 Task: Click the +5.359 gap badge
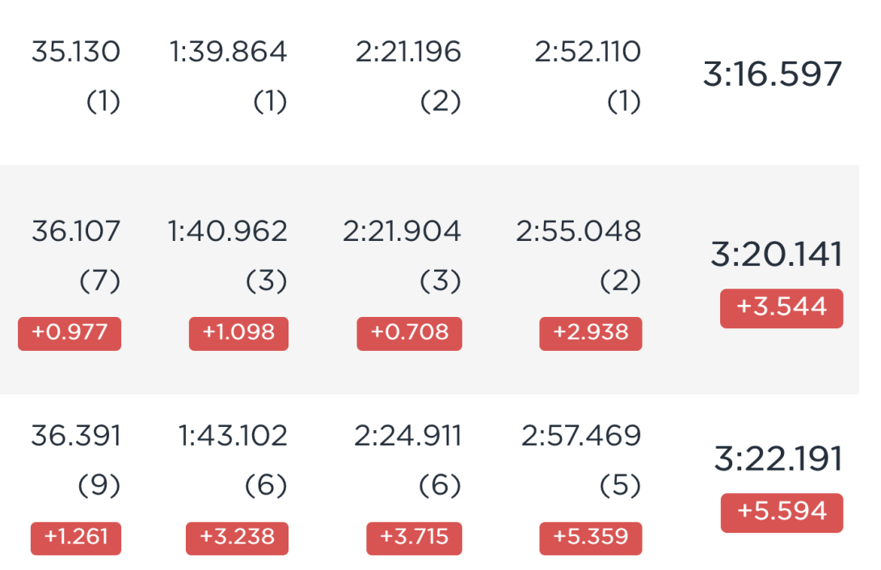[x=591, y=538]
